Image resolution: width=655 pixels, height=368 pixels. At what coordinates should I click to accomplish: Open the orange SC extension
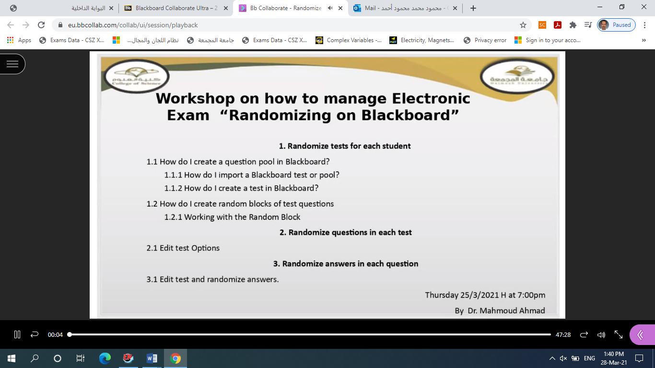pos(542,25)
